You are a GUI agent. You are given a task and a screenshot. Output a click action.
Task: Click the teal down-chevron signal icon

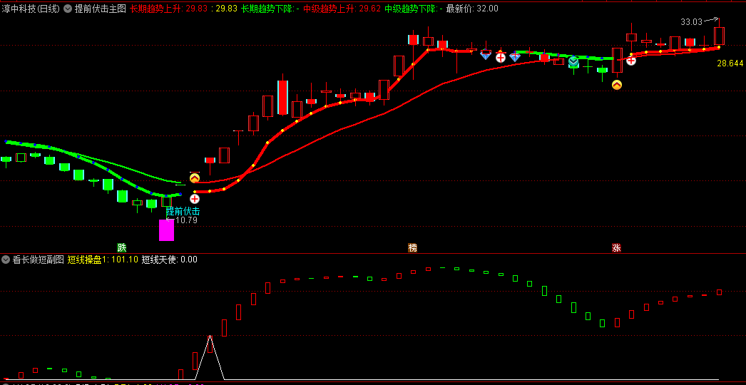[x=573, y=61]
